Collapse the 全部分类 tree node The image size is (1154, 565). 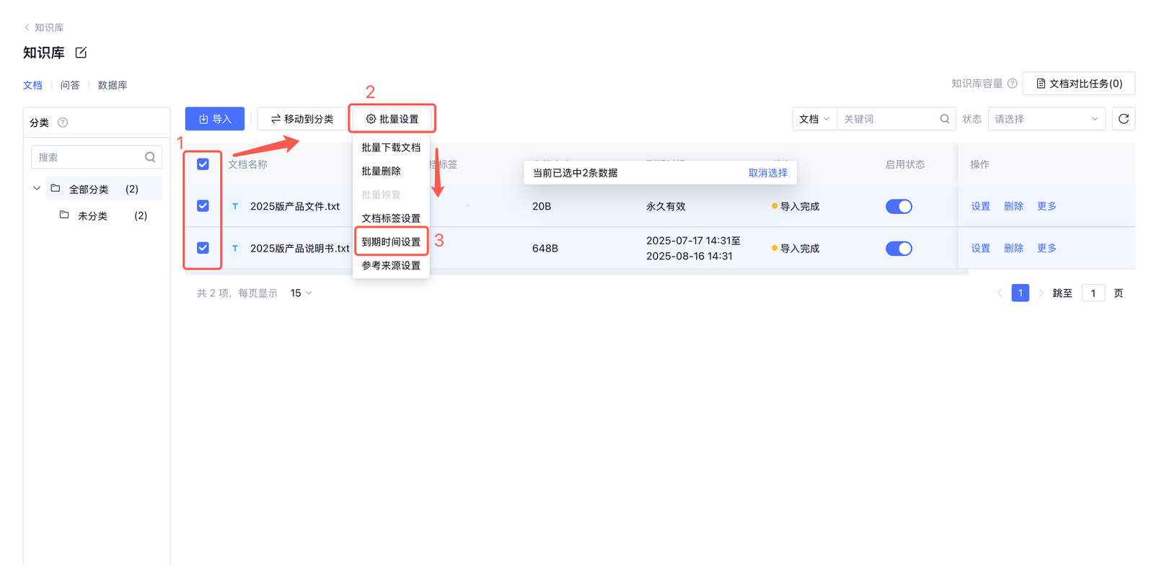(37, 189)
